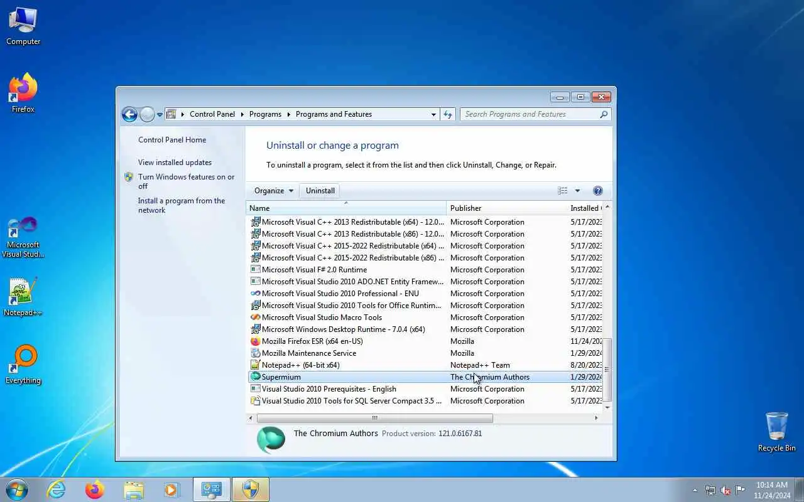
Task: Click the Supermium logo in details pane
Action: [271, 440]
